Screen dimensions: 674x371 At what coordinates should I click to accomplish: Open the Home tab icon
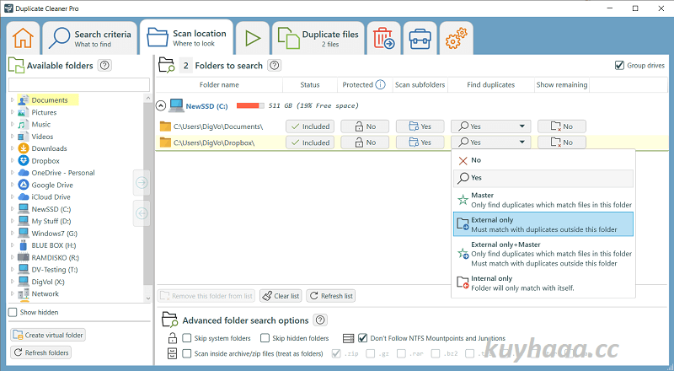tap(23, 38)
